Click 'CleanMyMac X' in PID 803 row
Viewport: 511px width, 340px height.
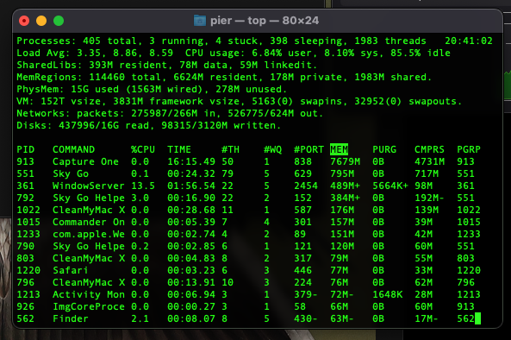[89, 258]
